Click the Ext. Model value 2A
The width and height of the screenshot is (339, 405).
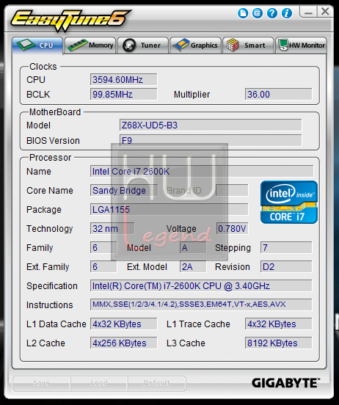tap(193, 267)
